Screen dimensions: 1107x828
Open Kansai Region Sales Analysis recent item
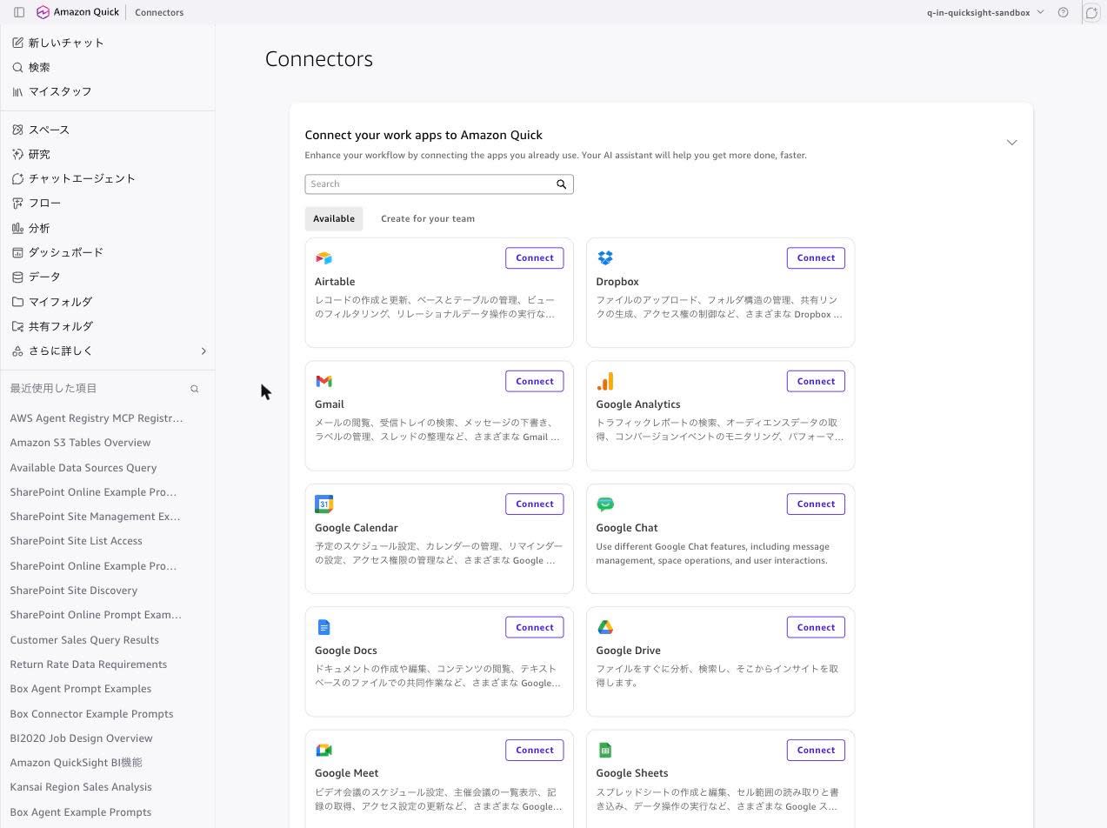[81, 787]
